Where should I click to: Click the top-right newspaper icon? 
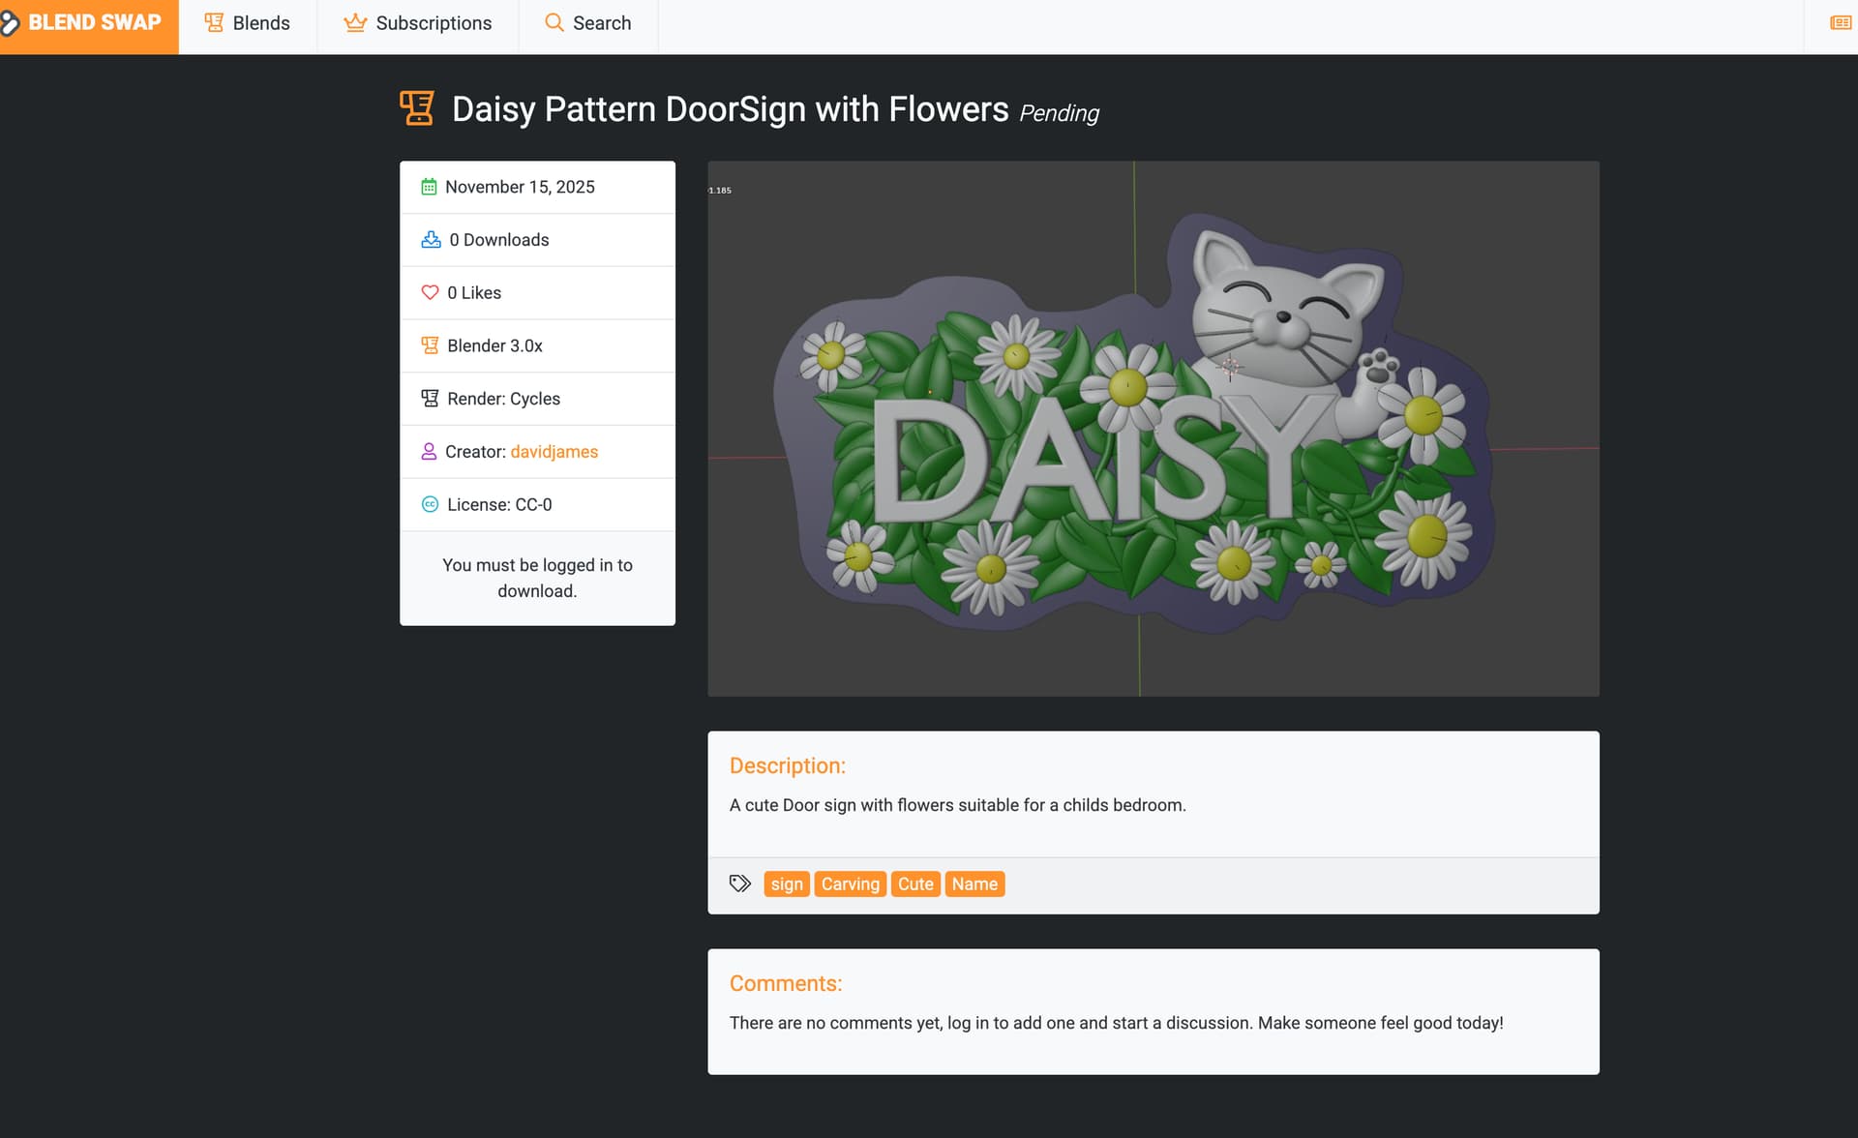pos(1840,23)
